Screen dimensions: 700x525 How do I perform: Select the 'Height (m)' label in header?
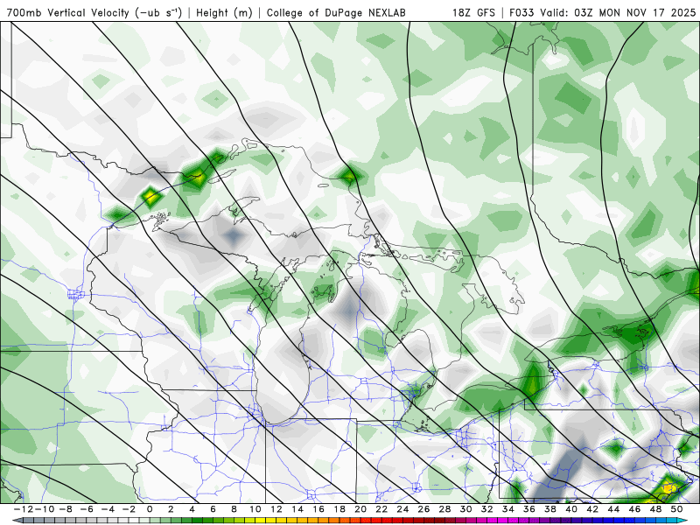coord(225,12)
